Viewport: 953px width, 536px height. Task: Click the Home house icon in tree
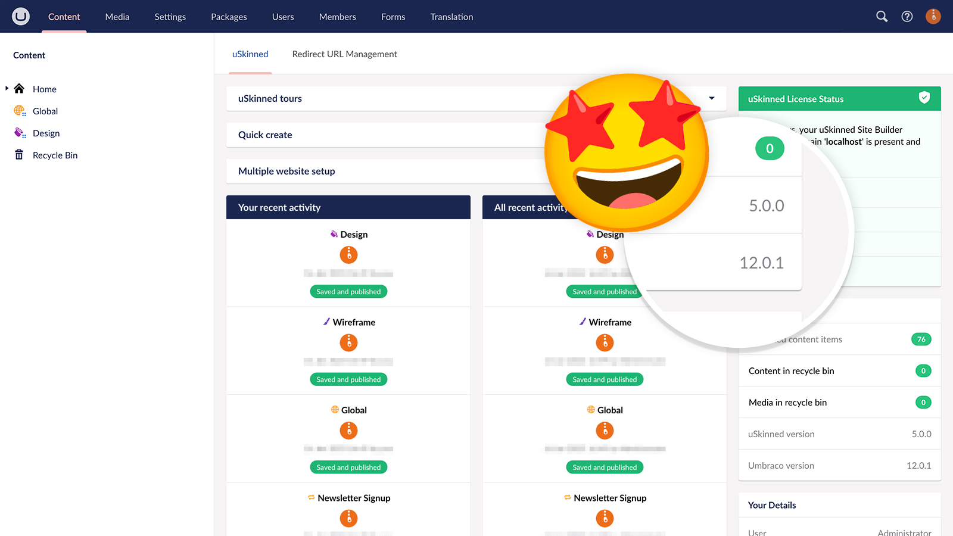point(19,89)
